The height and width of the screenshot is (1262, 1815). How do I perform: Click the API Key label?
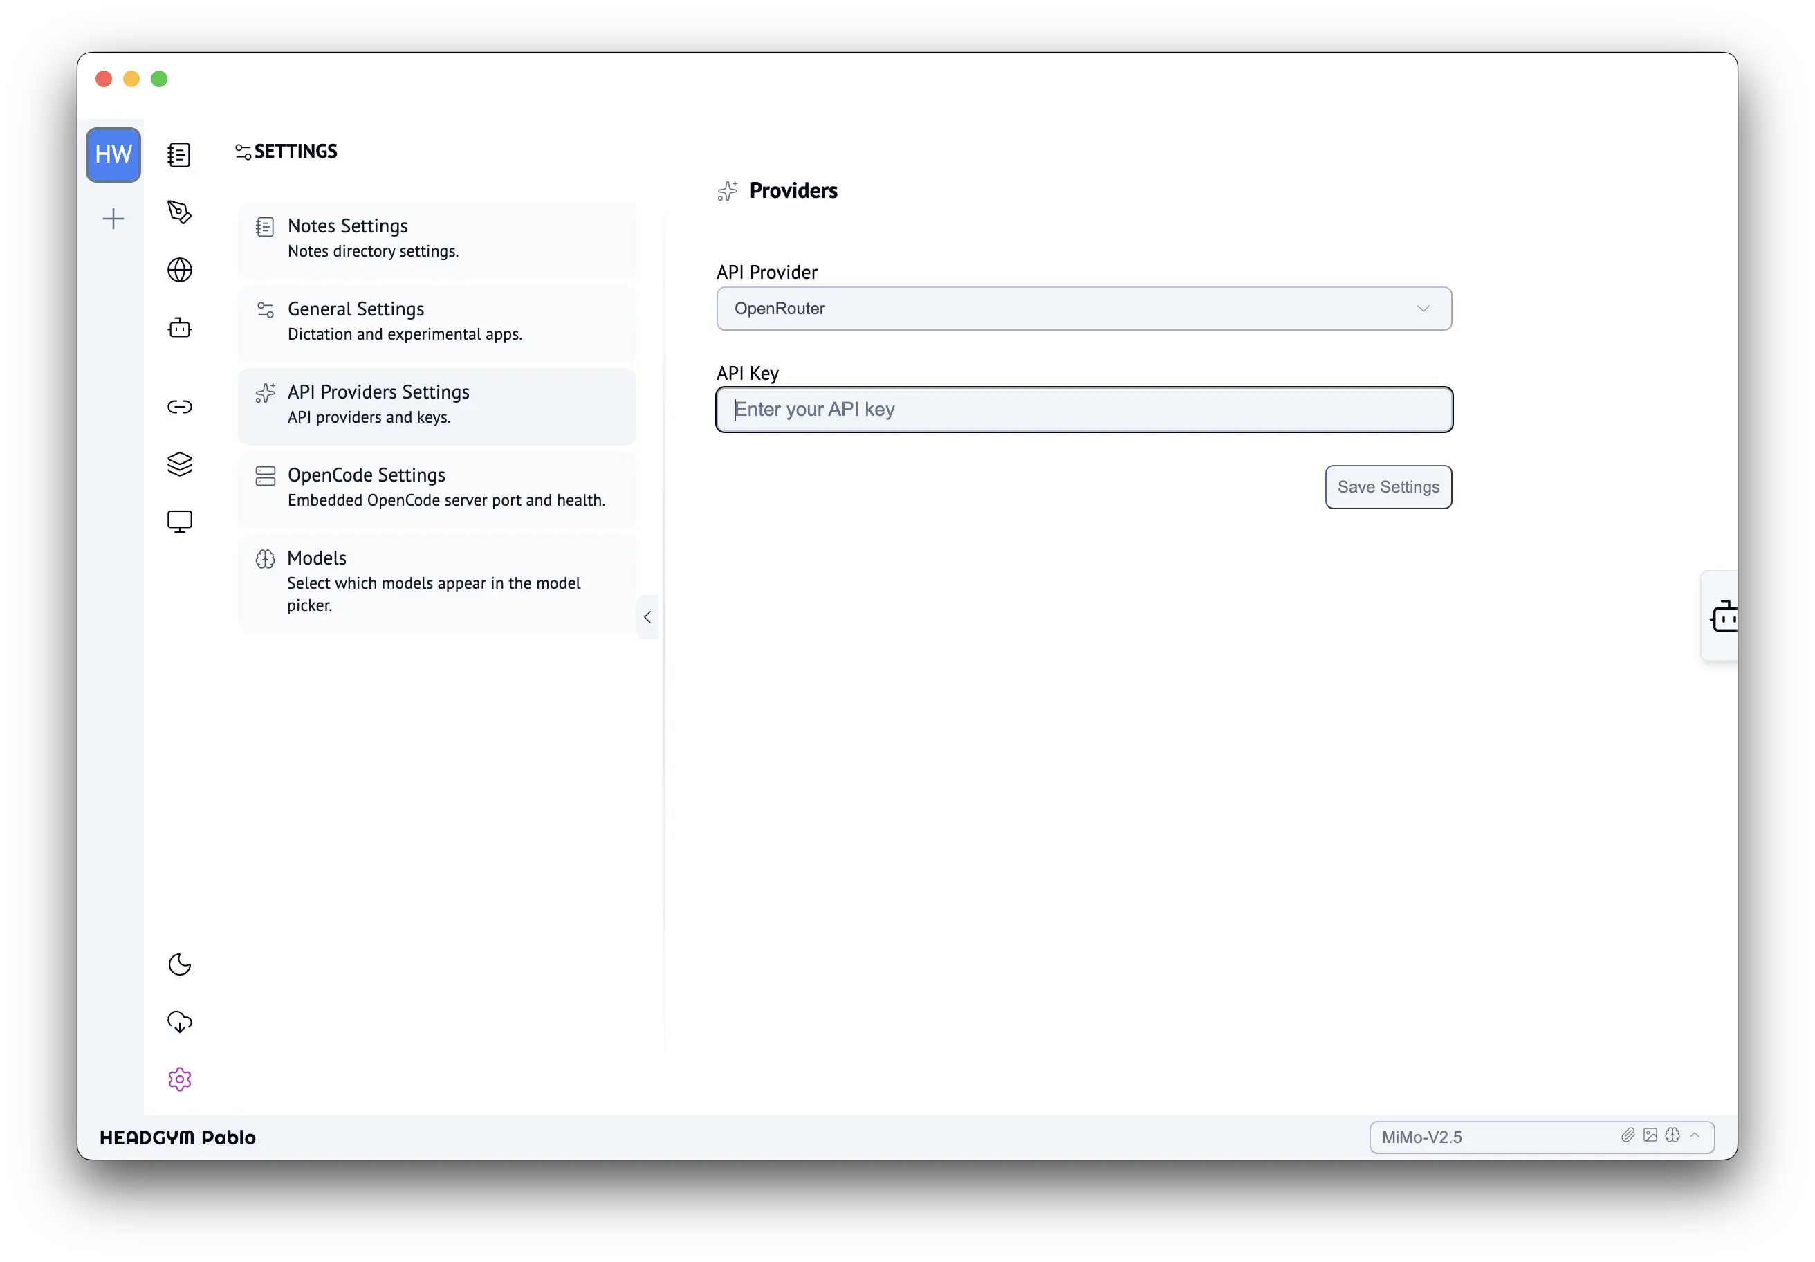[x=747, y=373]
